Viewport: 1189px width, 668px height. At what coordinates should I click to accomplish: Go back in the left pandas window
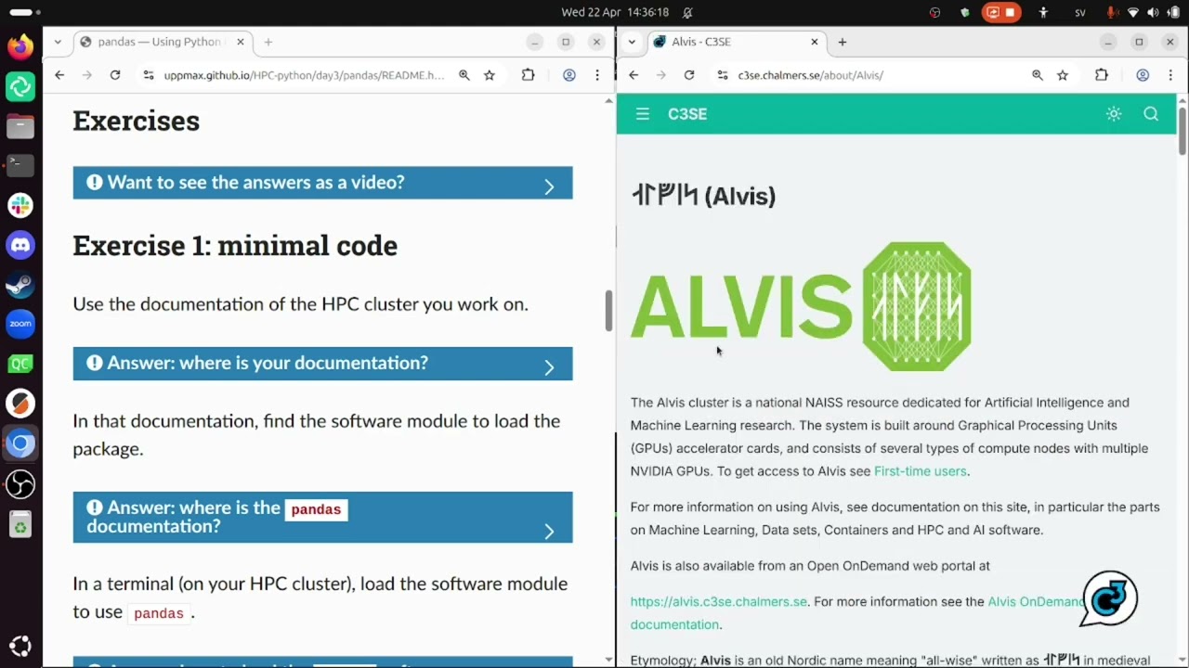(59, 75)
